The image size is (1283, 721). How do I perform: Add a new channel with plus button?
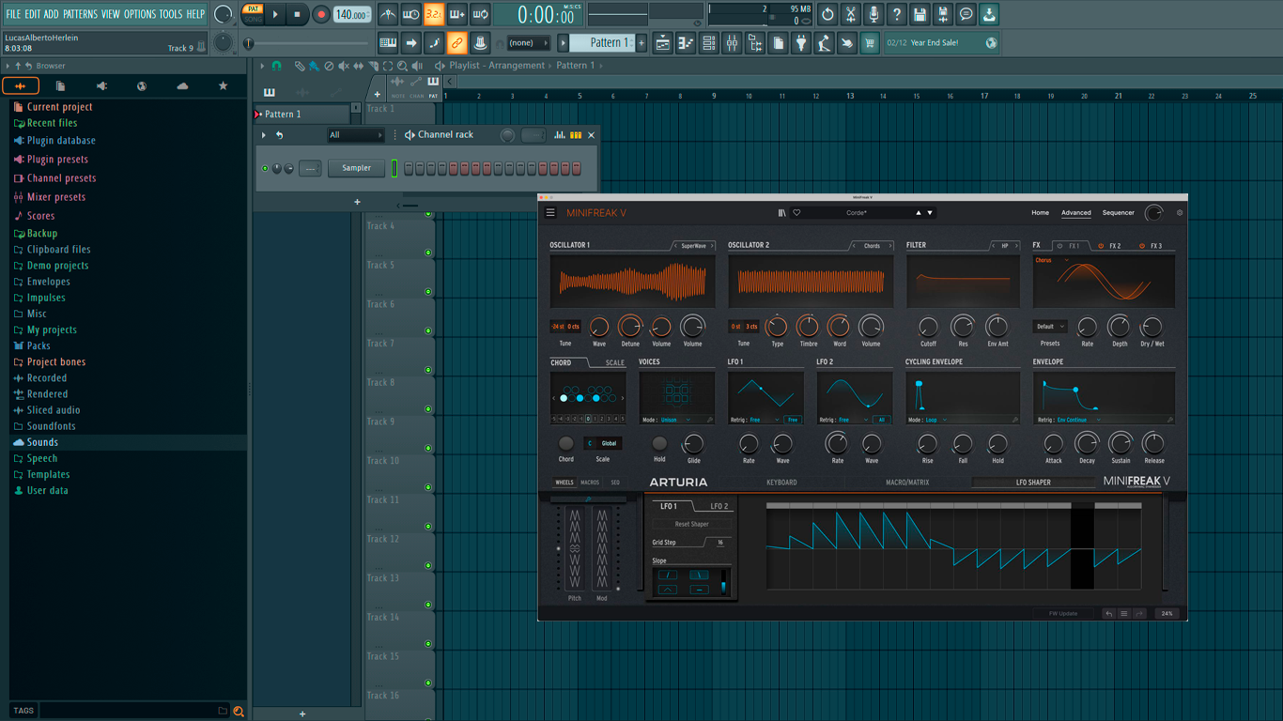coord(357,202)
